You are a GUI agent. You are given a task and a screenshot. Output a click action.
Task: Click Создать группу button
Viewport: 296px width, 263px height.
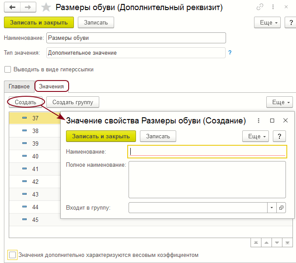tap(73, 102)
